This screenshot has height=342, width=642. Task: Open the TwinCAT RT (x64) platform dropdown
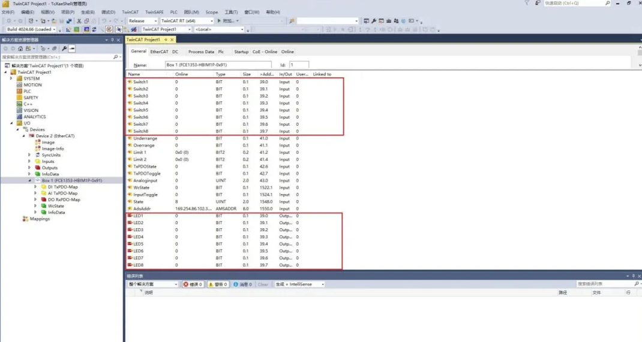[x=187, y=21]
